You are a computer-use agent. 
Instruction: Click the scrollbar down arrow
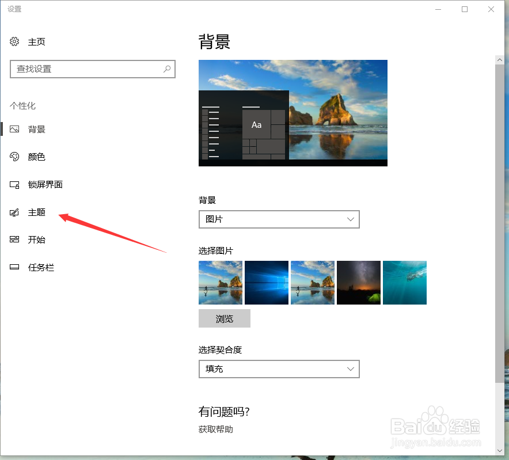(x=500, y=451)
